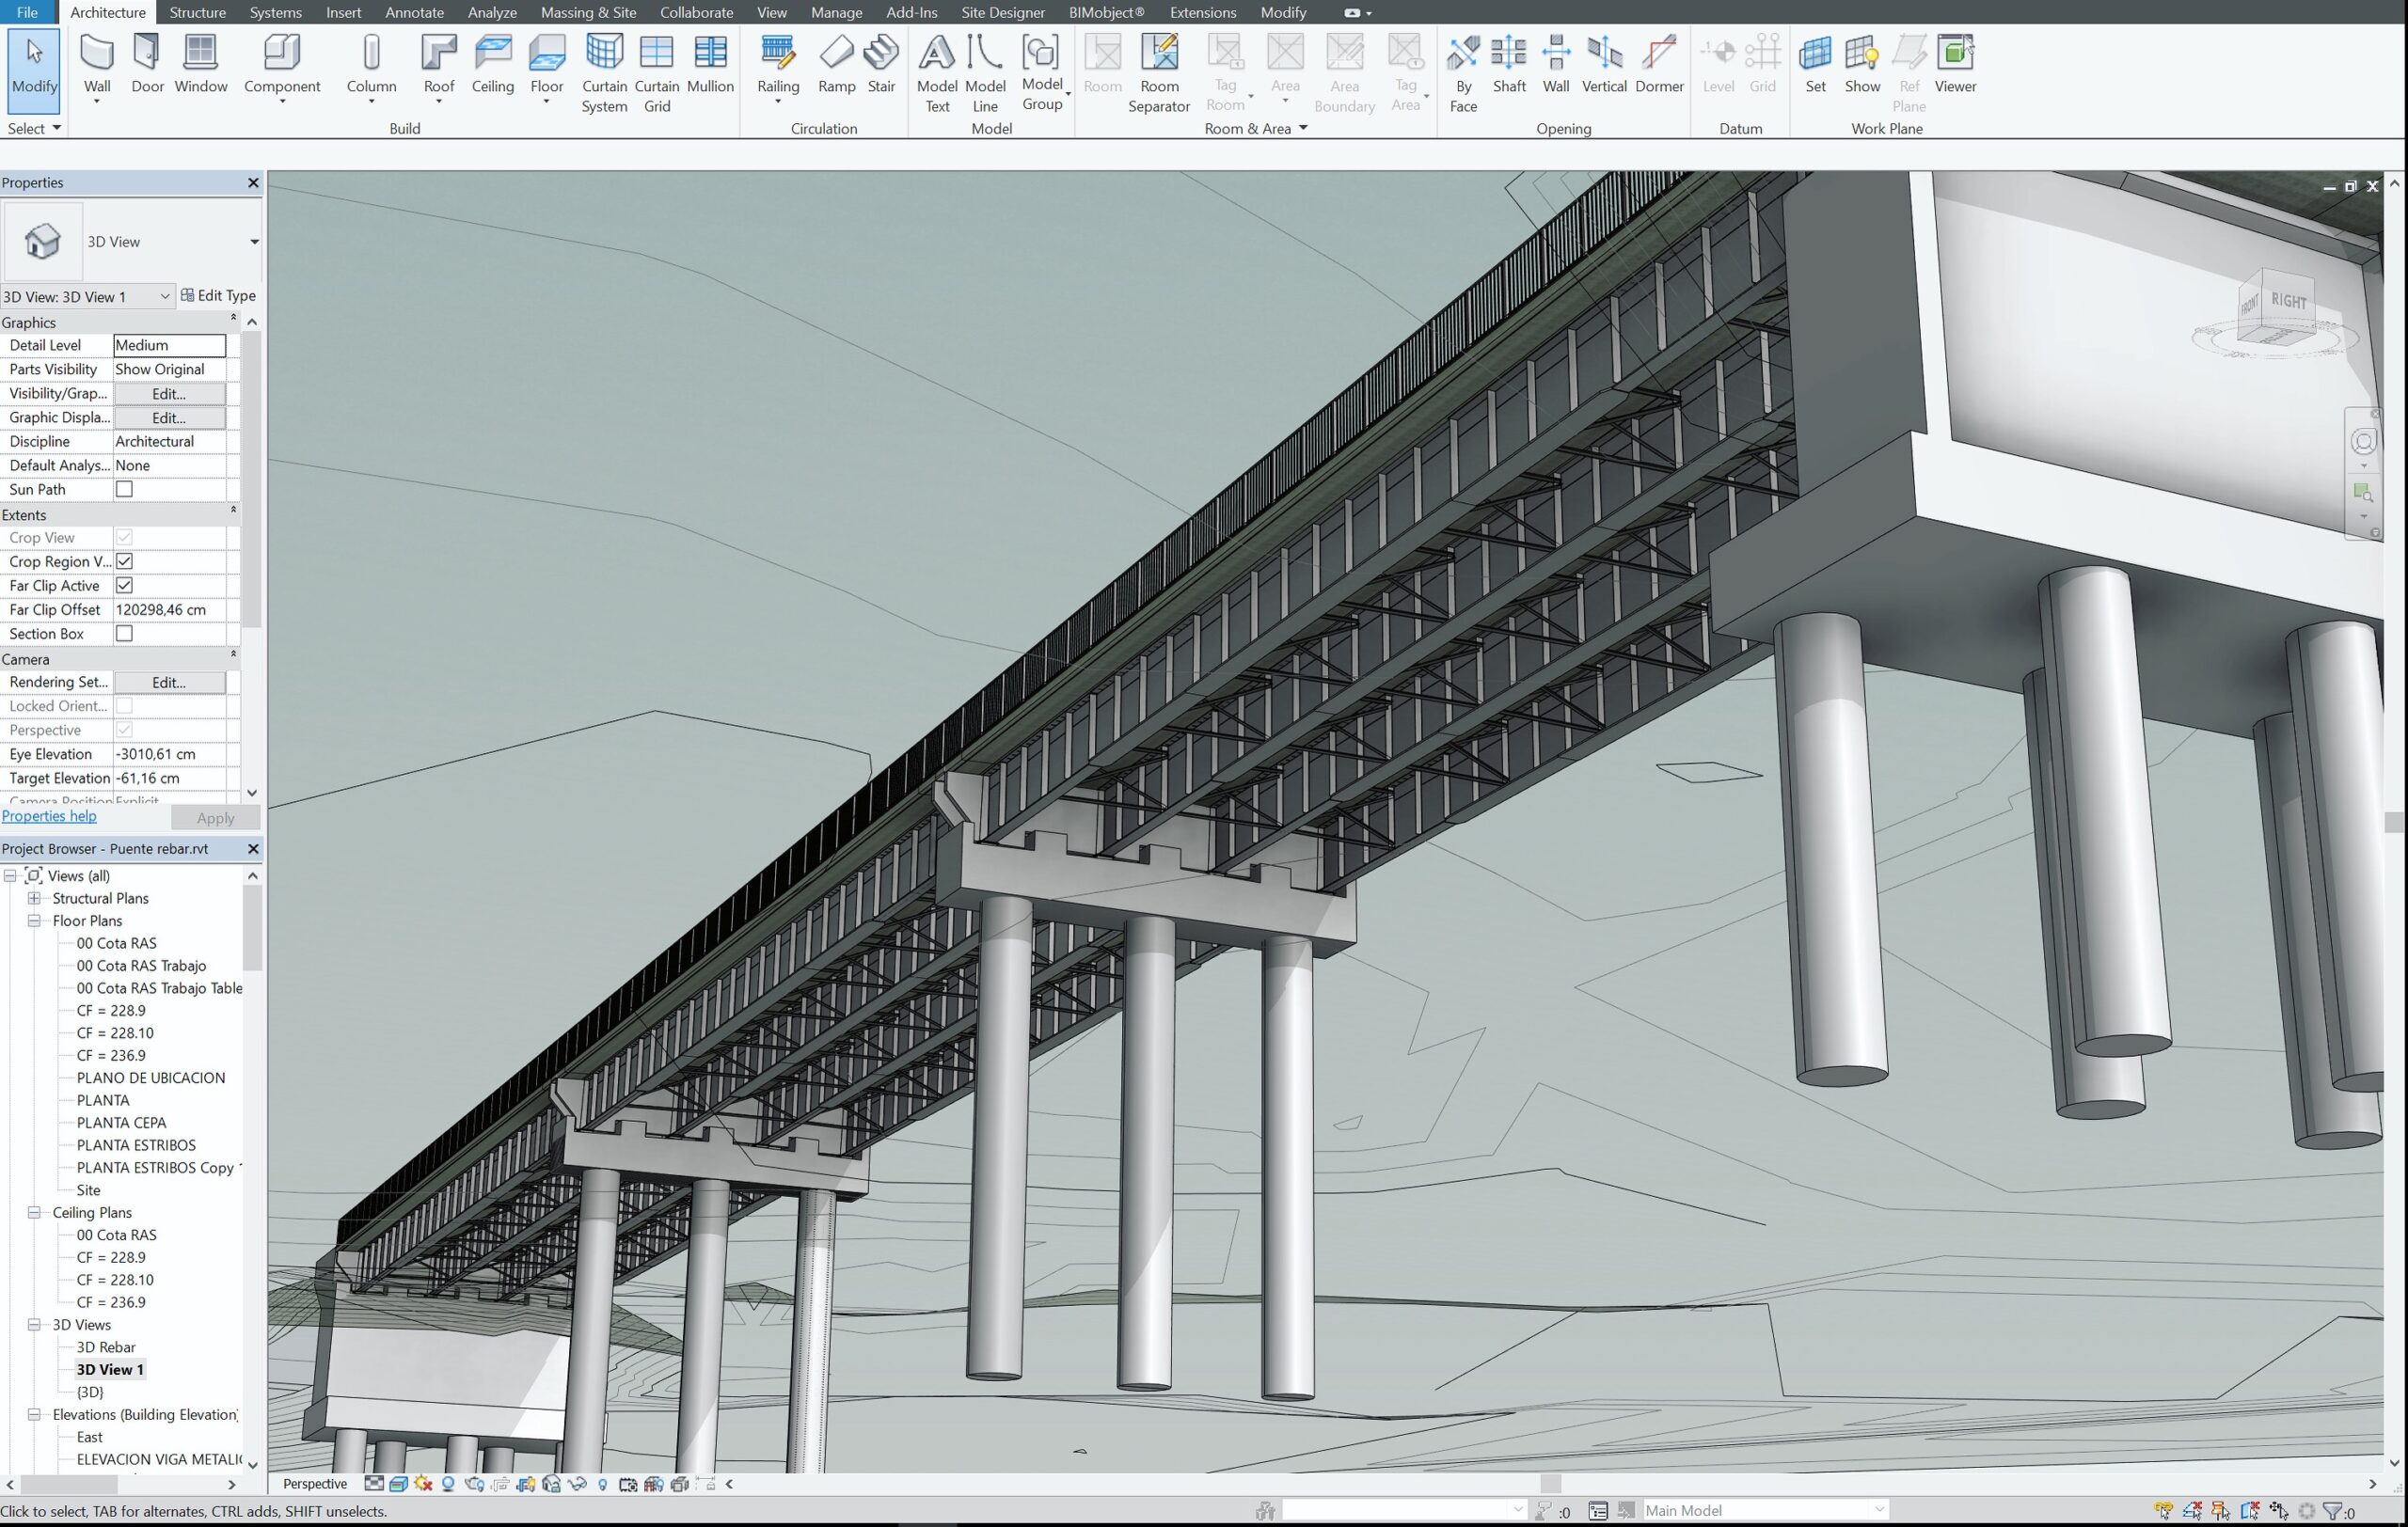
Task: Expand the Structural Plans tree node
Action: [34, 898]
